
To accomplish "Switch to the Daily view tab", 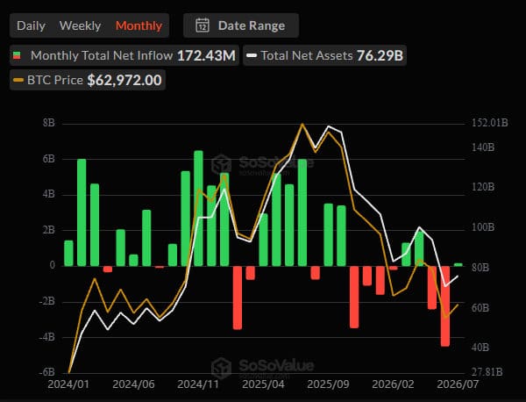I will (31, 25).
